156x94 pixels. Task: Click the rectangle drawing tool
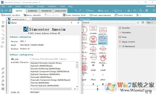(x=3, y=38)
